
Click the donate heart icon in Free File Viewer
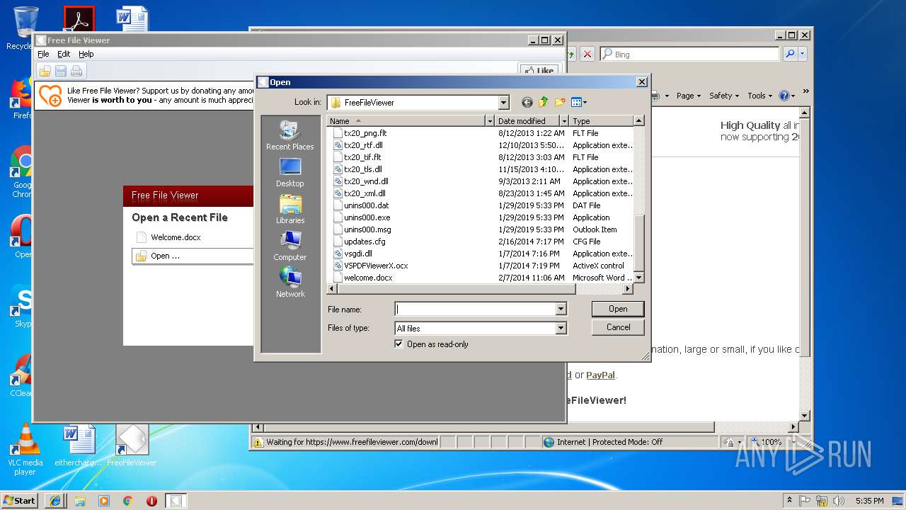(x=50, y=95)
